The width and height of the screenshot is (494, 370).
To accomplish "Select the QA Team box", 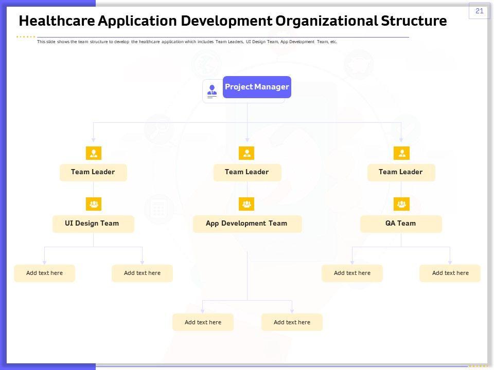I will click(401, 224).
